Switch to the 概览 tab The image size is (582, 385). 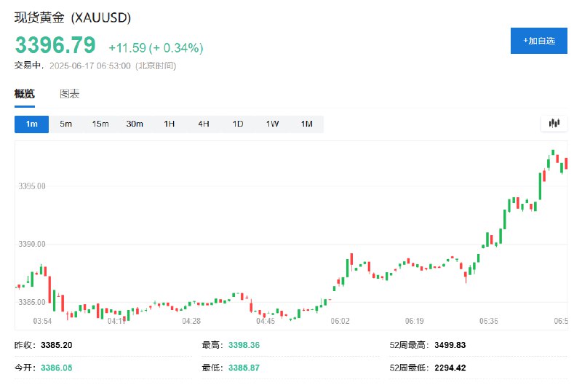(25, 94)
